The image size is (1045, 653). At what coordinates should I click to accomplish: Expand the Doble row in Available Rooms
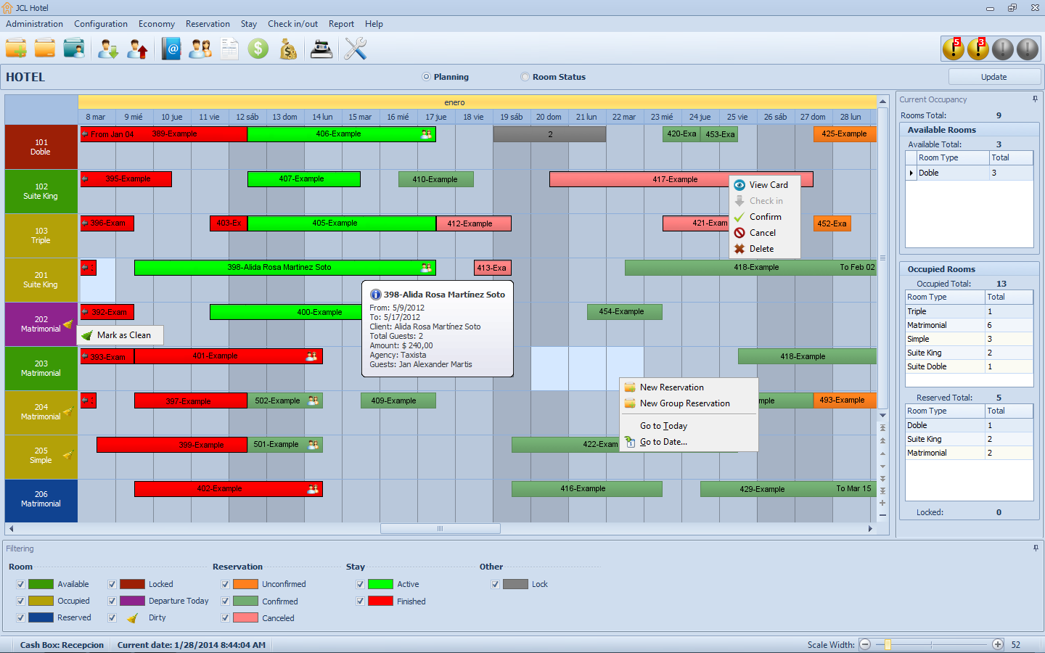(x=911, y=173)
